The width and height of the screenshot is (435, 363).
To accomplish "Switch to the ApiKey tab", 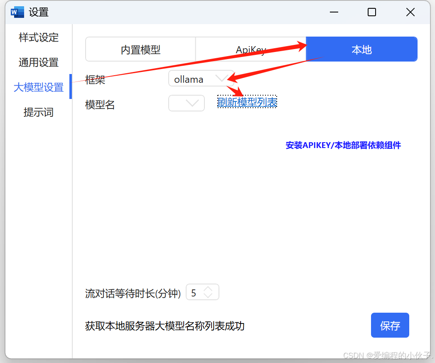I will click(x=250, y=49).
